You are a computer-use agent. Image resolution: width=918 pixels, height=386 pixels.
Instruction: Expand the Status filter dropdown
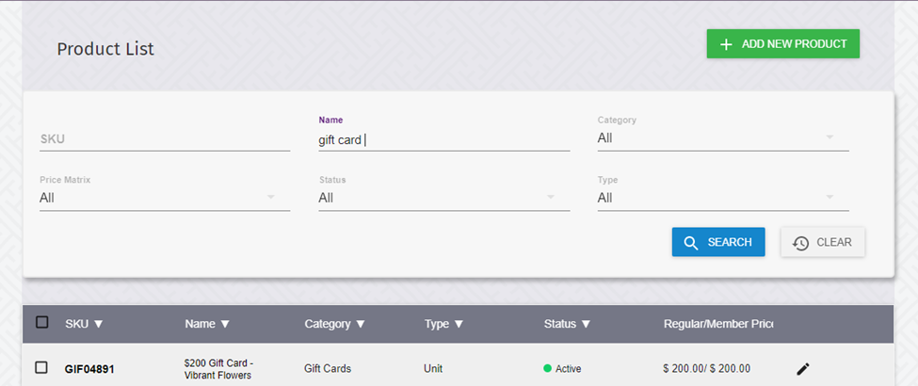pos(443,198)
